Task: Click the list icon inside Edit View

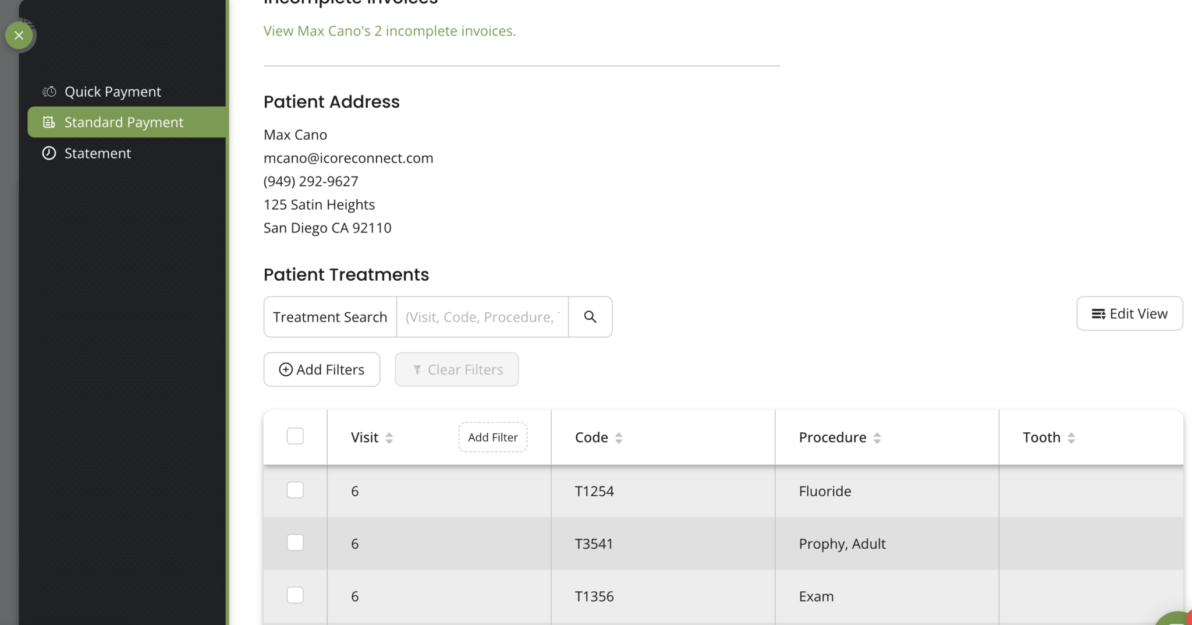Action: coord(1098,313)
